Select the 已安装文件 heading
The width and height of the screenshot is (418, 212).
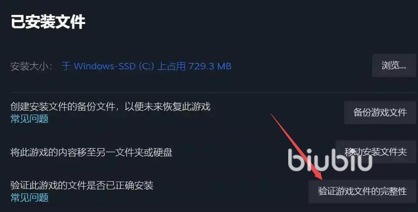point(48,22)
